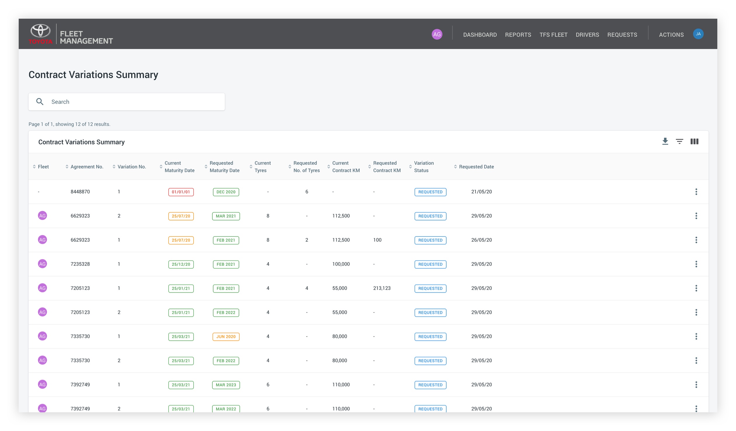Click AG fleet badge for 7205123 variation 1
Image resolution: width=736 pixels, height=431 pixels.
(x=42, y=288)
